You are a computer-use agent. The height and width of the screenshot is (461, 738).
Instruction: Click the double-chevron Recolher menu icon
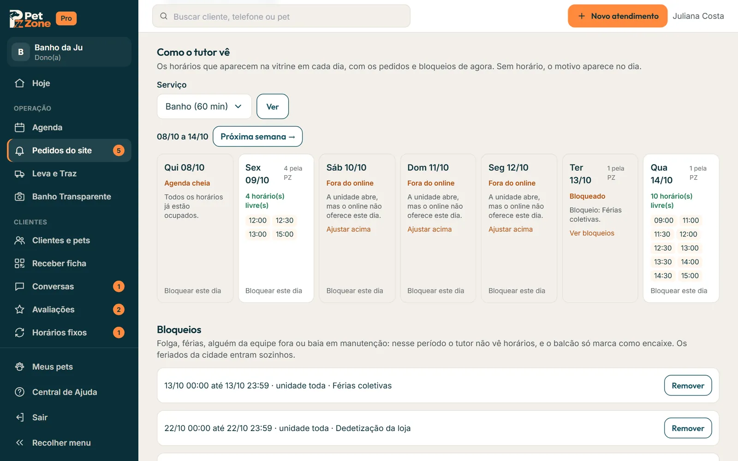point(19,443)
